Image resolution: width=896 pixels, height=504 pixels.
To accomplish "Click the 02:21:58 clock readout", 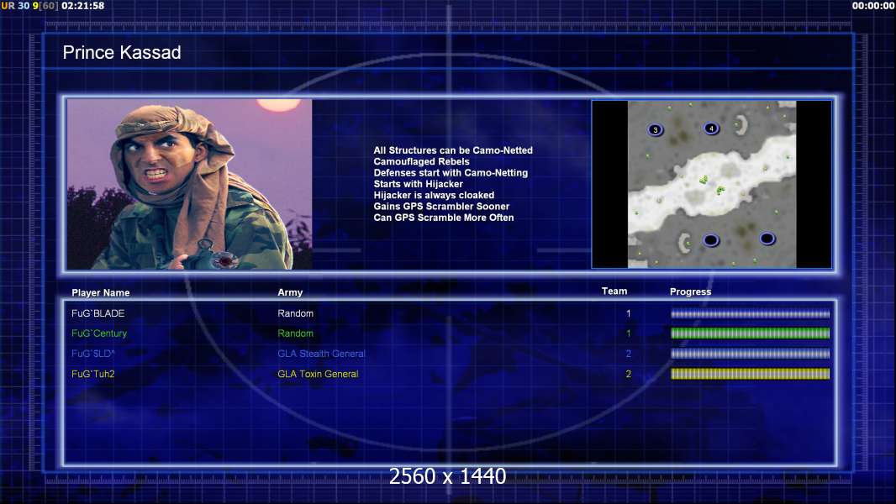I will click(83, 6).
